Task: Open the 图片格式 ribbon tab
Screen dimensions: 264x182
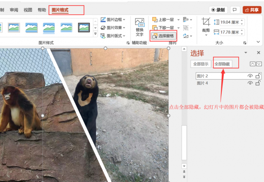Action: point(60,10)
